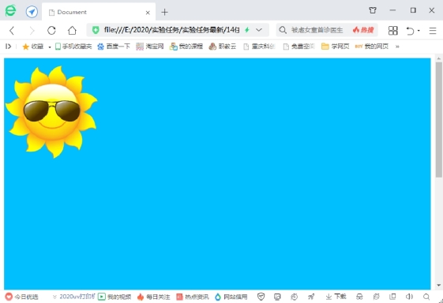Click the search magnifier icon
The height and width of the screenshot is (303, 443).
(x=283, y=30)
